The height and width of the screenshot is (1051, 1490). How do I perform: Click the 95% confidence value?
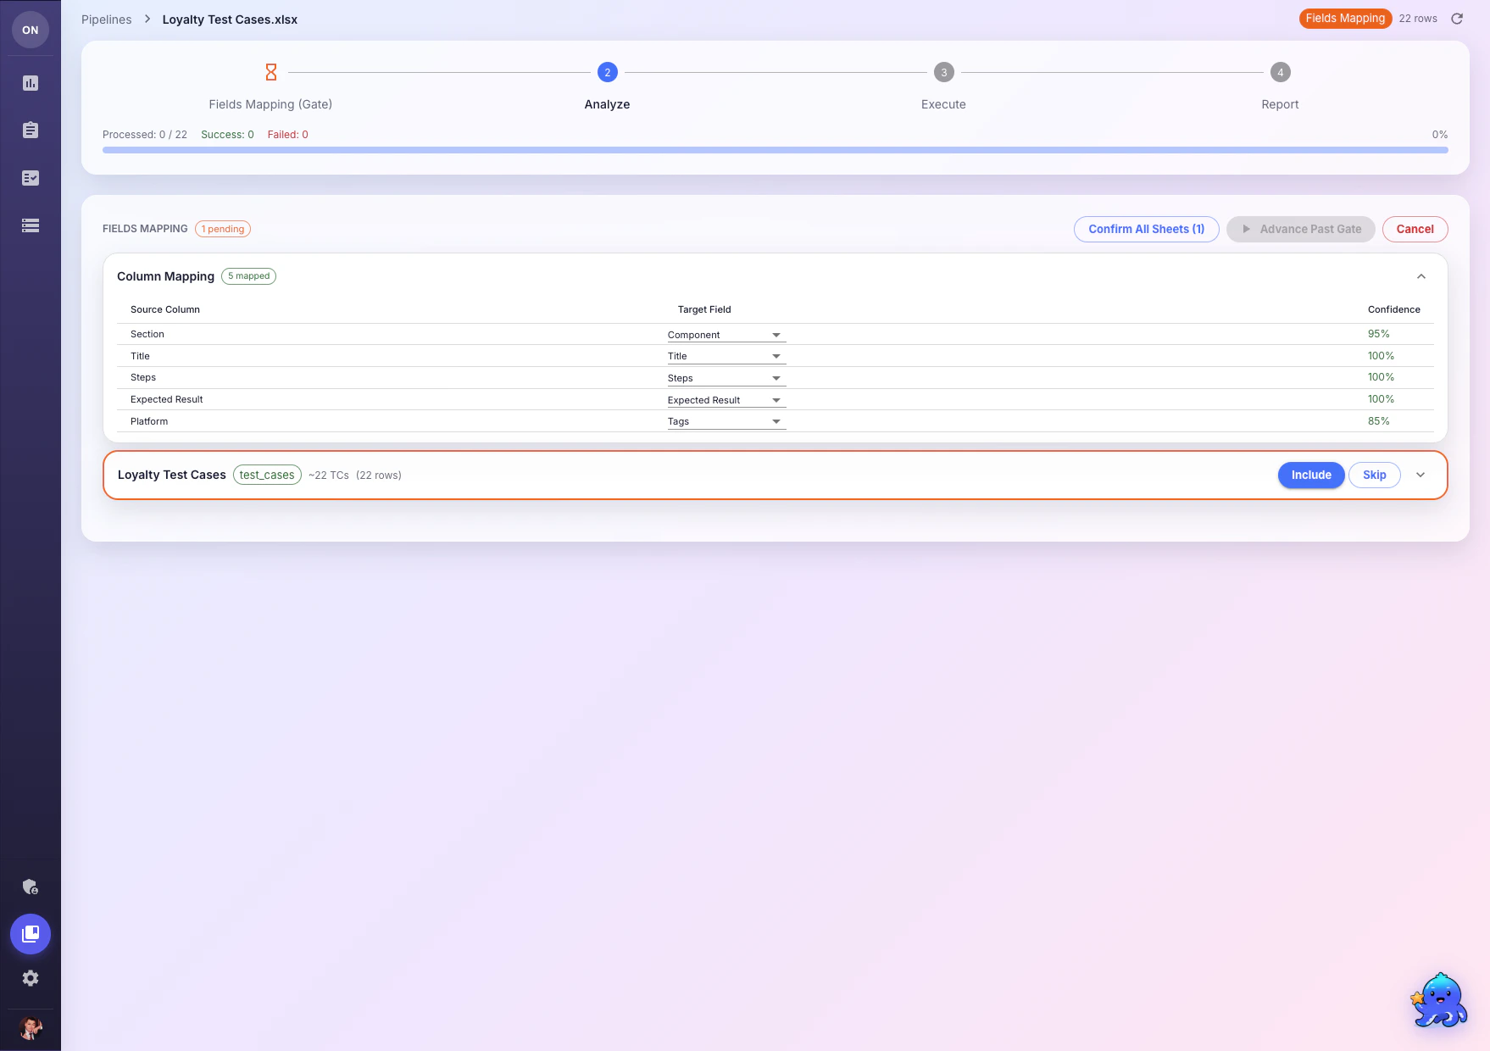(x=1379, y=334)
